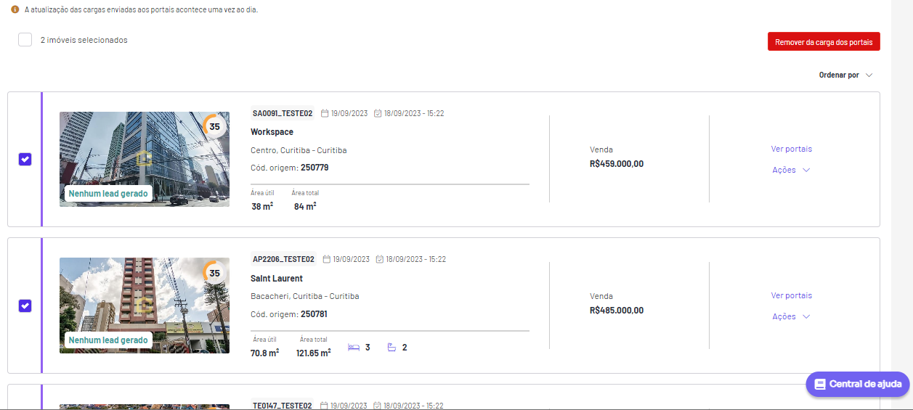Uncheck the Workspace property checkbox
Screen dimensions: 913x410
25,159
